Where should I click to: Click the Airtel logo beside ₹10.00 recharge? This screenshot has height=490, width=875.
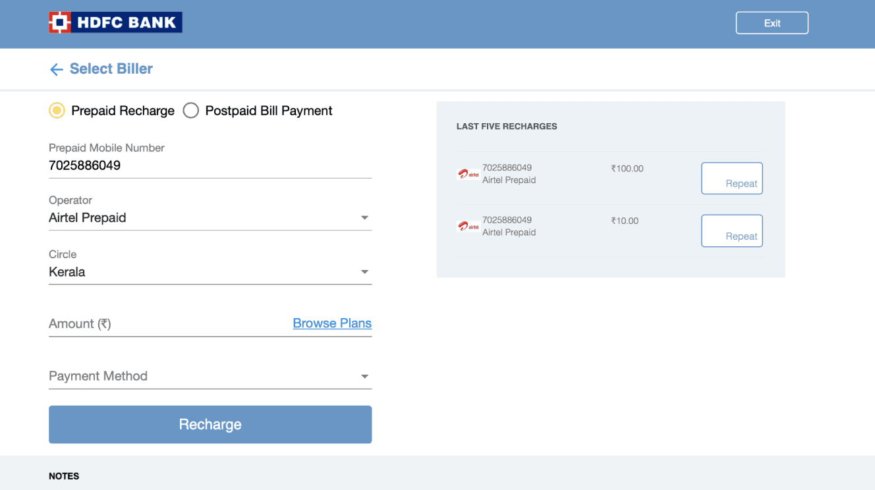coord(468,226)
